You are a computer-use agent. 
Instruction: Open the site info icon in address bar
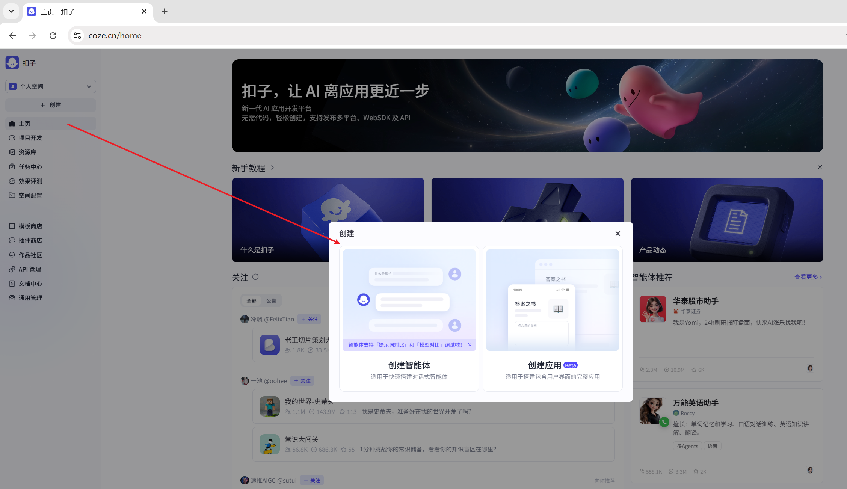77,36
